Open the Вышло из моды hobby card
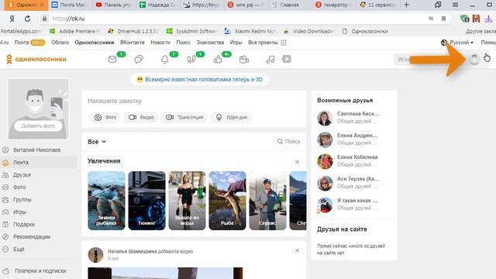The image size is (496, 279). click(187, 201)
